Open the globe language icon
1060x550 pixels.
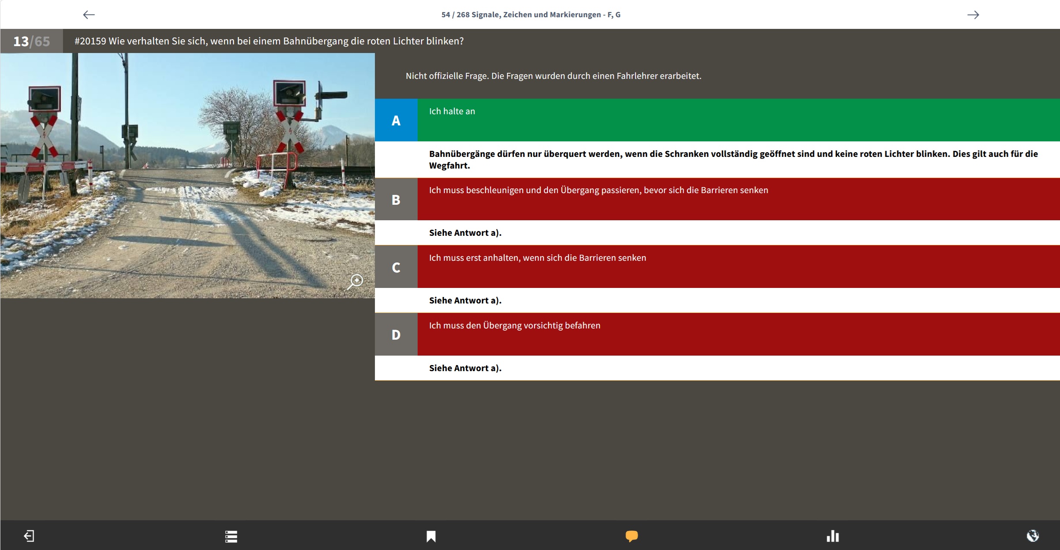click(1032, 536)
